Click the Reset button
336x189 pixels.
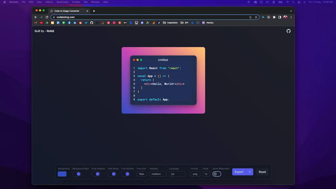(262, 172)
